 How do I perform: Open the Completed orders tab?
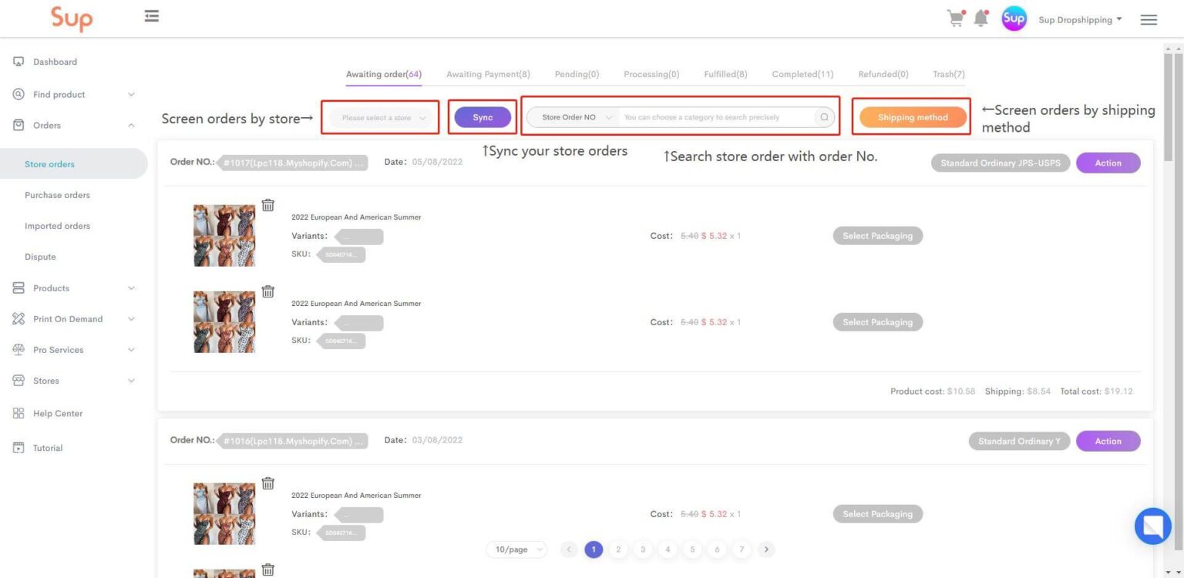click(x=802, y=74)
